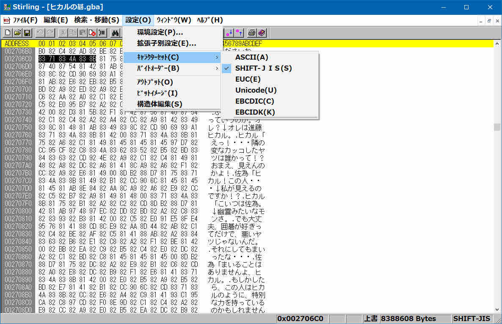The height and width of the screenshot is (324, 502).
Task: Click the Print toolbar icon
Action: [x=252, y=33]
